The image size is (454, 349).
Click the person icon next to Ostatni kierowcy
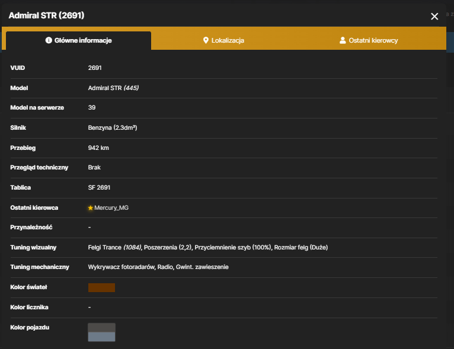click(343, 40)
